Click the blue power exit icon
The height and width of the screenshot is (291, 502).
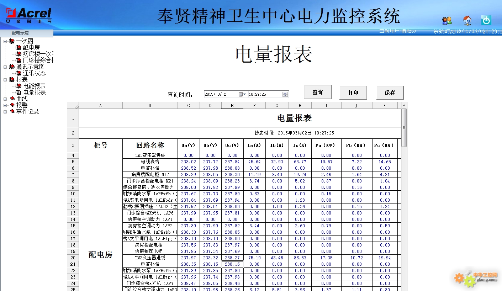click(486, 20)
